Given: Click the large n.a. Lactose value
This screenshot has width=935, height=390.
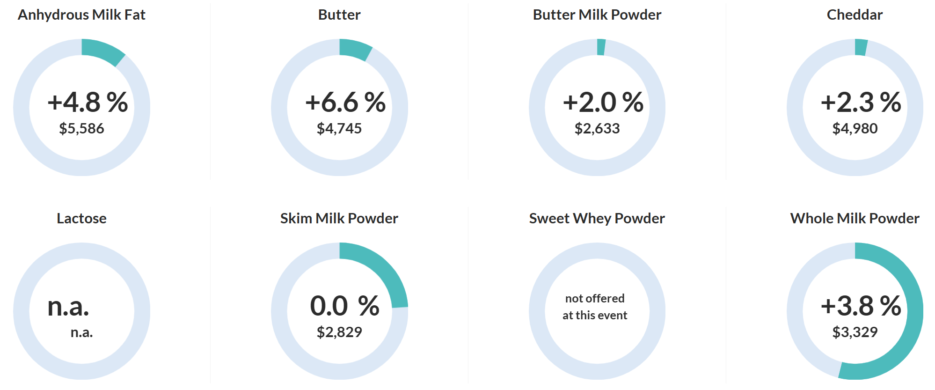Looking at the screenshot, I should point(68,306).
